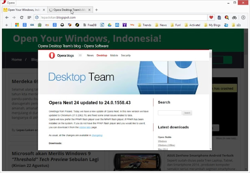Click the Desktop Team banner image
Viewport: 250px width, 173px height.
tap(123, 78)
